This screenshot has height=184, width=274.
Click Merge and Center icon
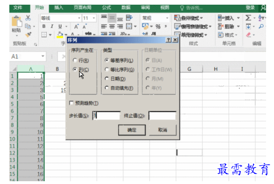tap(129, 27)
